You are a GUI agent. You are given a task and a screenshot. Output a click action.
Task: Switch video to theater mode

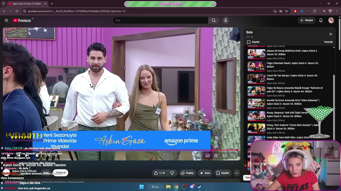pos(225,155)
